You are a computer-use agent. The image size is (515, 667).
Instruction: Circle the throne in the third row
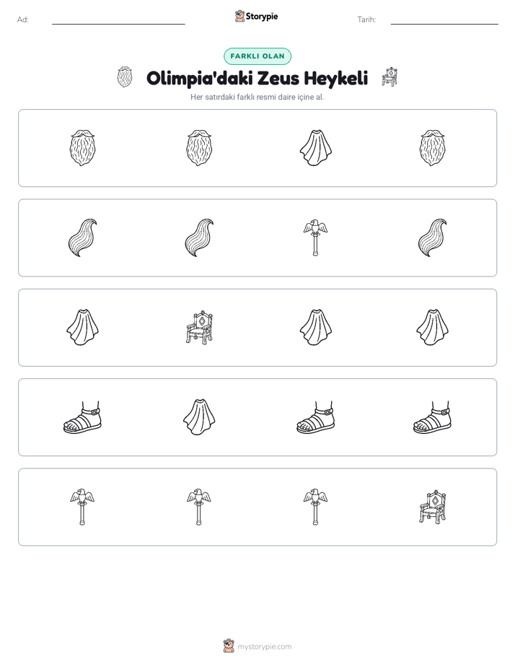199,327
